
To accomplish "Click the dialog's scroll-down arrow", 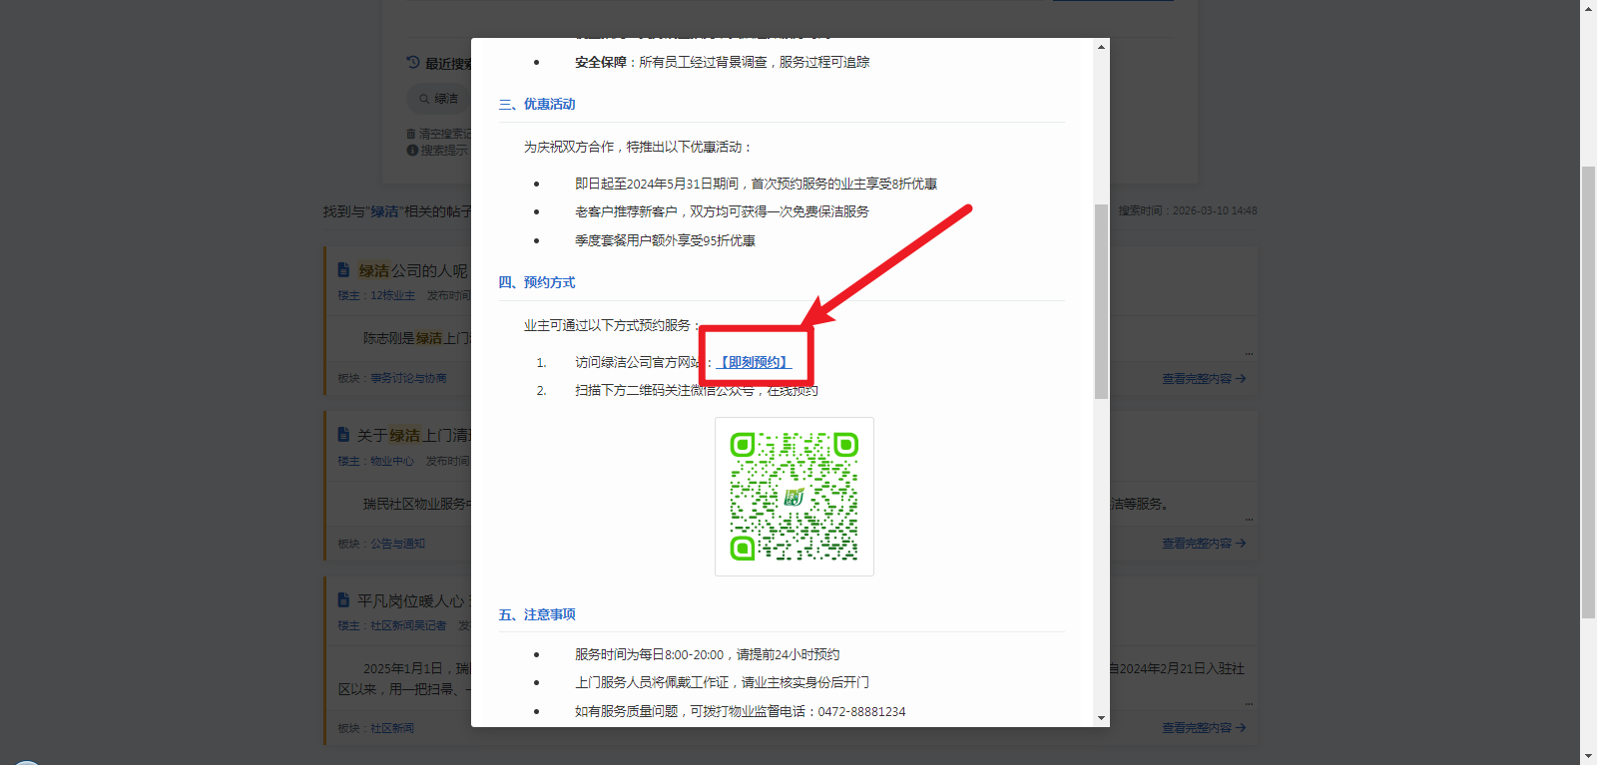I will coord(1101,717).
